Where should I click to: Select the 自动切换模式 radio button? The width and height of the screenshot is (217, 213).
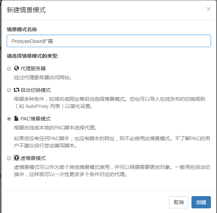click(x=9, y=90)
